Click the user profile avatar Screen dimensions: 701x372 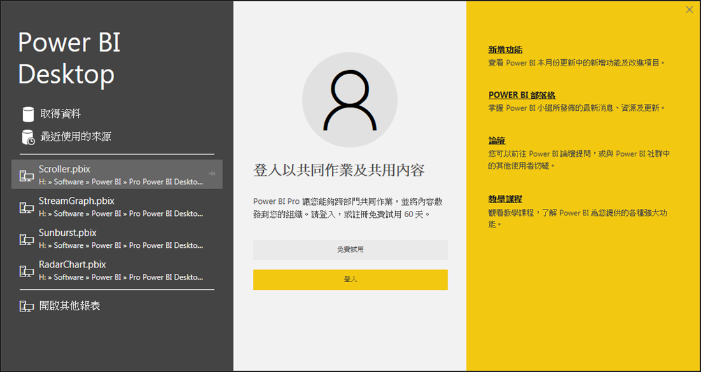[x=349, y=100]
